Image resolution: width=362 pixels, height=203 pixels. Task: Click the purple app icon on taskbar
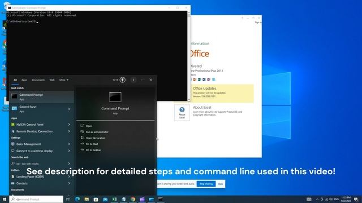142,199
